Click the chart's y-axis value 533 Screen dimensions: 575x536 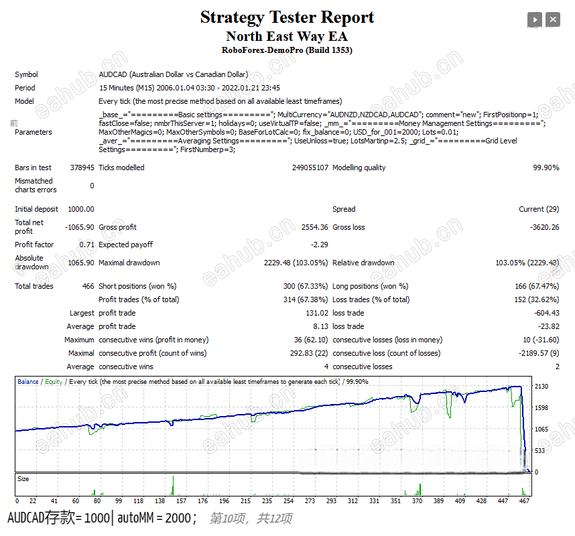click(x=539, y=451)
